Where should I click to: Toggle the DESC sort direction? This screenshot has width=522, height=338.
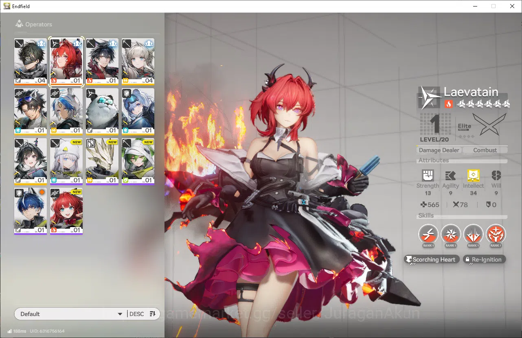point(137,314)
